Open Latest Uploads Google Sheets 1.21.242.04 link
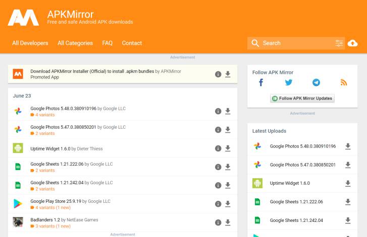Screen dimensions: 367x237 point(296,220)
